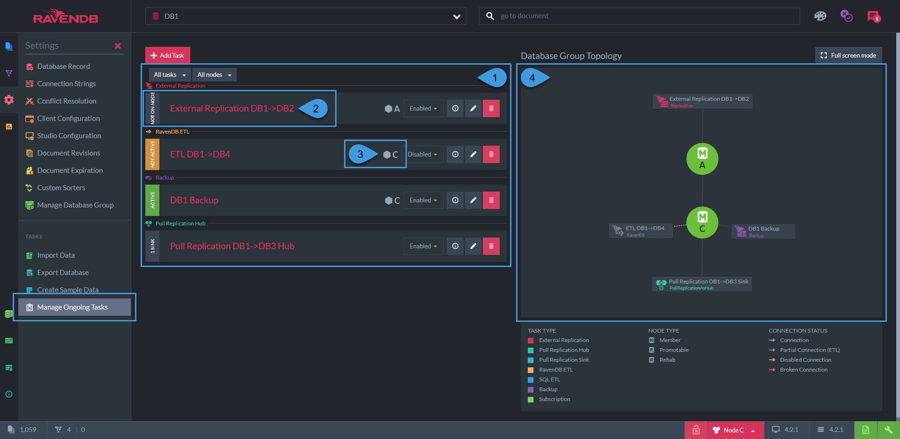This screenshot has height=439, width=900.
Task: Select DB1 Backup node in topology graph
Action: click(763, 231)
